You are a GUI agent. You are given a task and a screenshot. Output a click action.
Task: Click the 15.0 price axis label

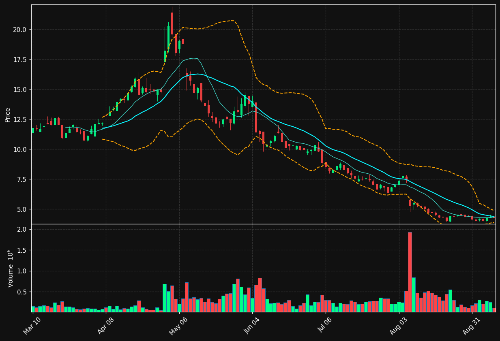(20, 90)
